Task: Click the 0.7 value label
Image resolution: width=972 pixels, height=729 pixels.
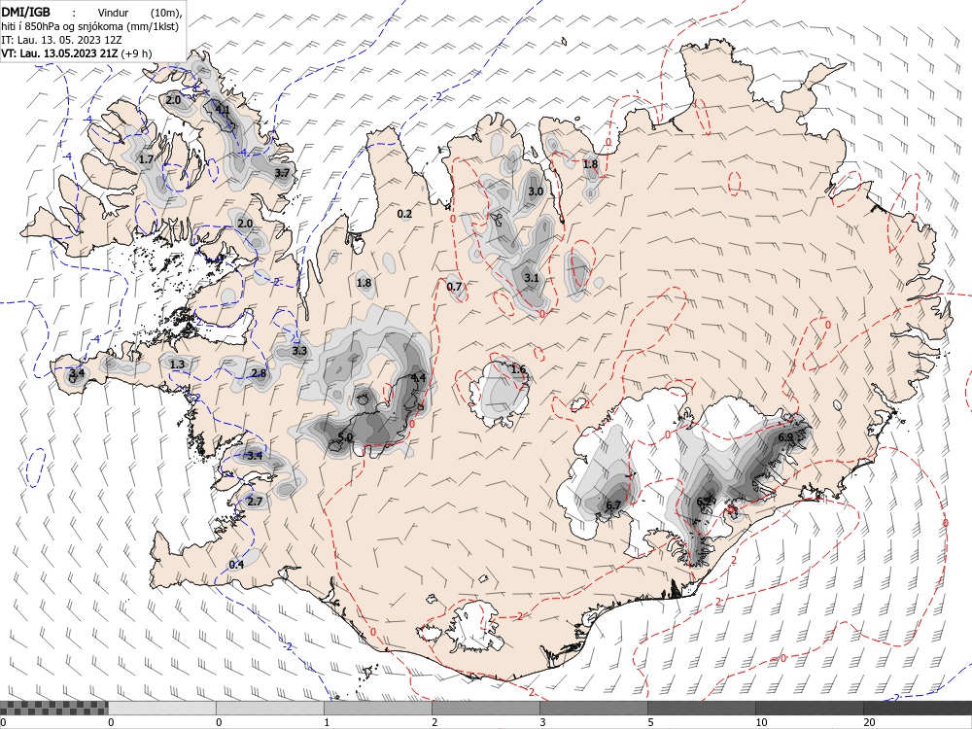Action: coord(454,287)
